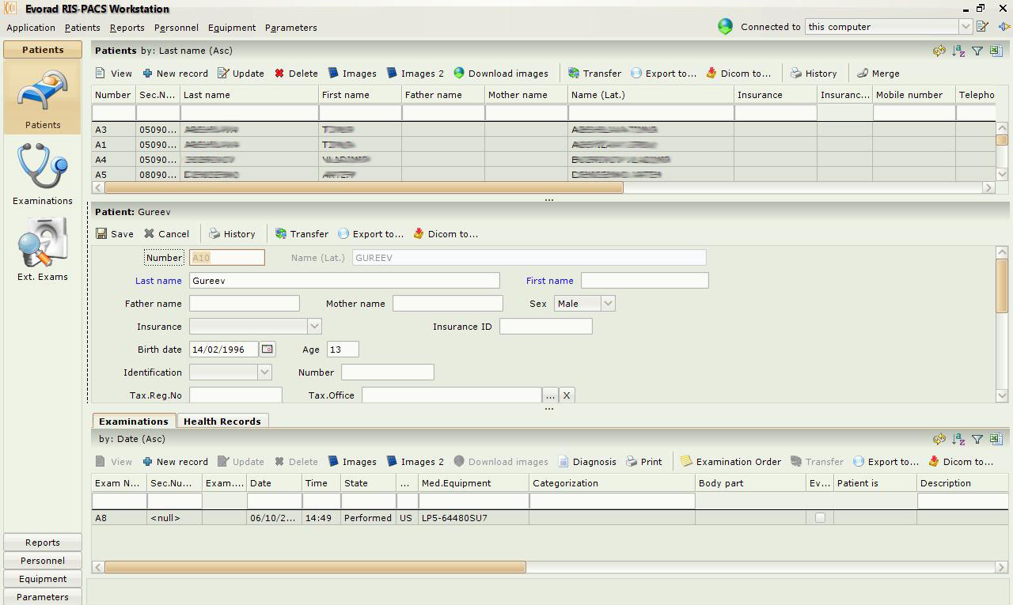
Task: Open the Equipment menu in menu bar
Action: [231, 28]
